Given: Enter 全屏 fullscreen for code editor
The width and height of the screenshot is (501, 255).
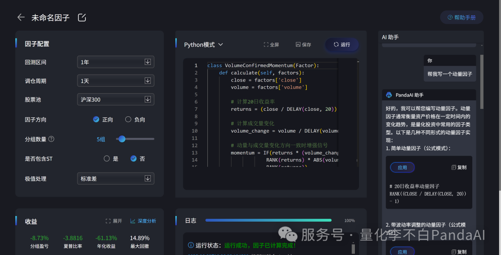Looking at the screenshot, I should click(271, 45).
